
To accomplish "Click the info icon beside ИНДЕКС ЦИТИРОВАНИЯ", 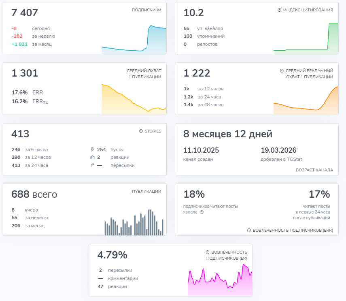I will 279,10.
